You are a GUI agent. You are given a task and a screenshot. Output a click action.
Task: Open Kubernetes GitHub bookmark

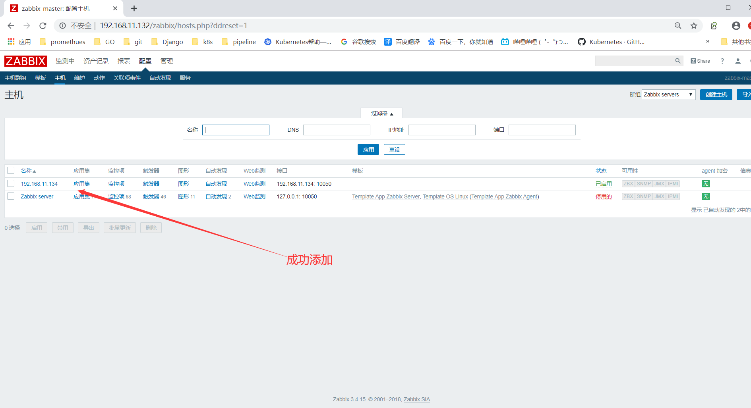pyautogui.click(x=611, y=42)
